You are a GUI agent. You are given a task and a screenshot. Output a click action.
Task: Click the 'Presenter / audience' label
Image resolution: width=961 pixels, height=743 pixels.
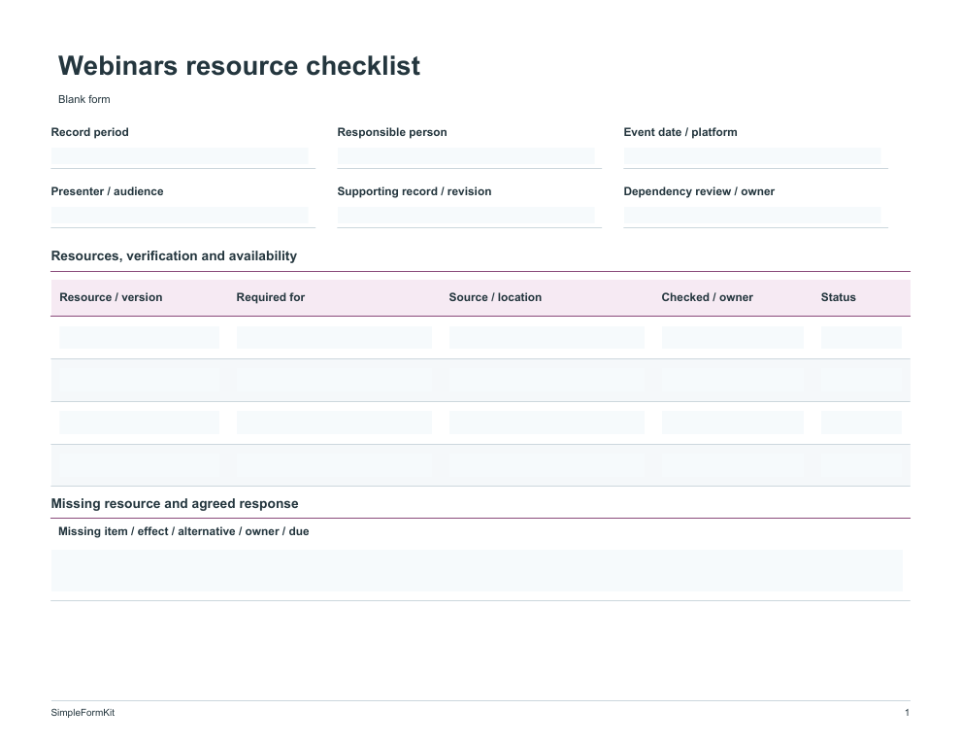click(107, 191)
